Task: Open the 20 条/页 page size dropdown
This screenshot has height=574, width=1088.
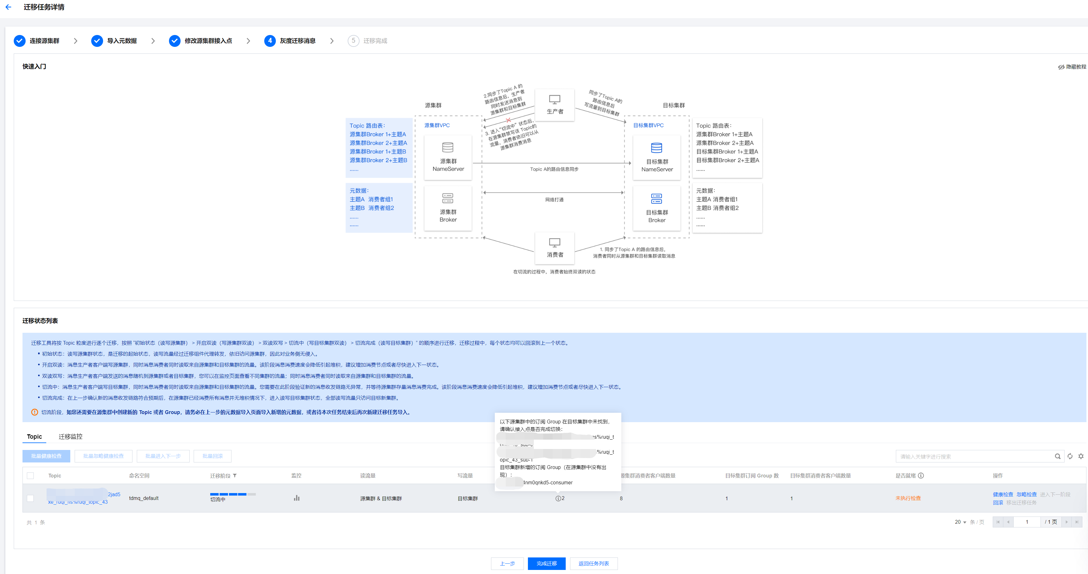Action: pos(961,522)
